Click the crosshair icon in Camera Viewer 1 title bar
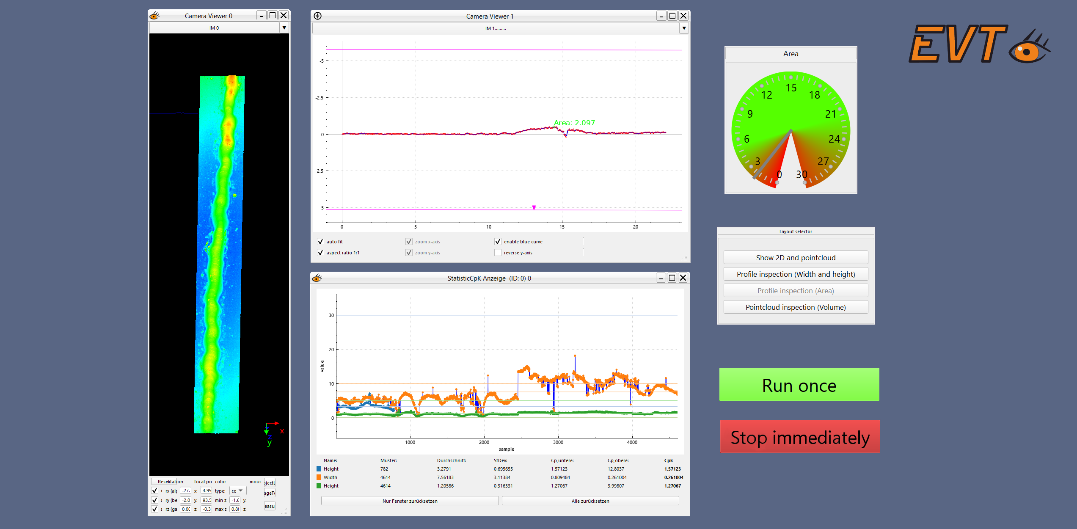 318,16
